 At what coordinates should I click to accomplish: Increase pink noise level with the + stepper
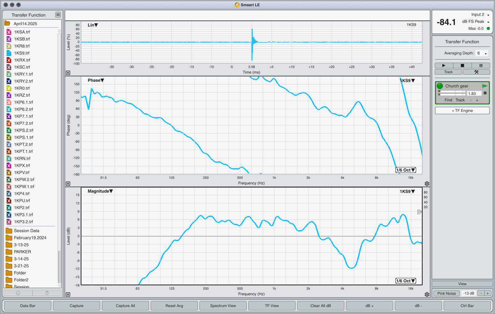tap(488, 293)
